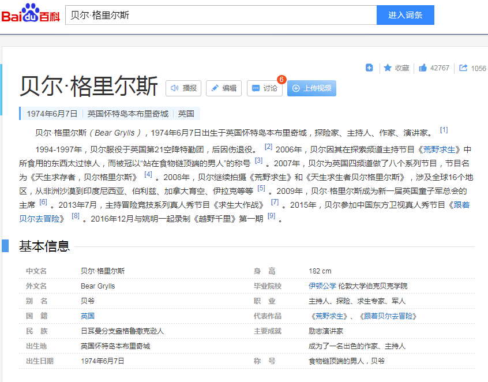
Task: Open the 伊顿公学 link
Action: coord(322,286)
